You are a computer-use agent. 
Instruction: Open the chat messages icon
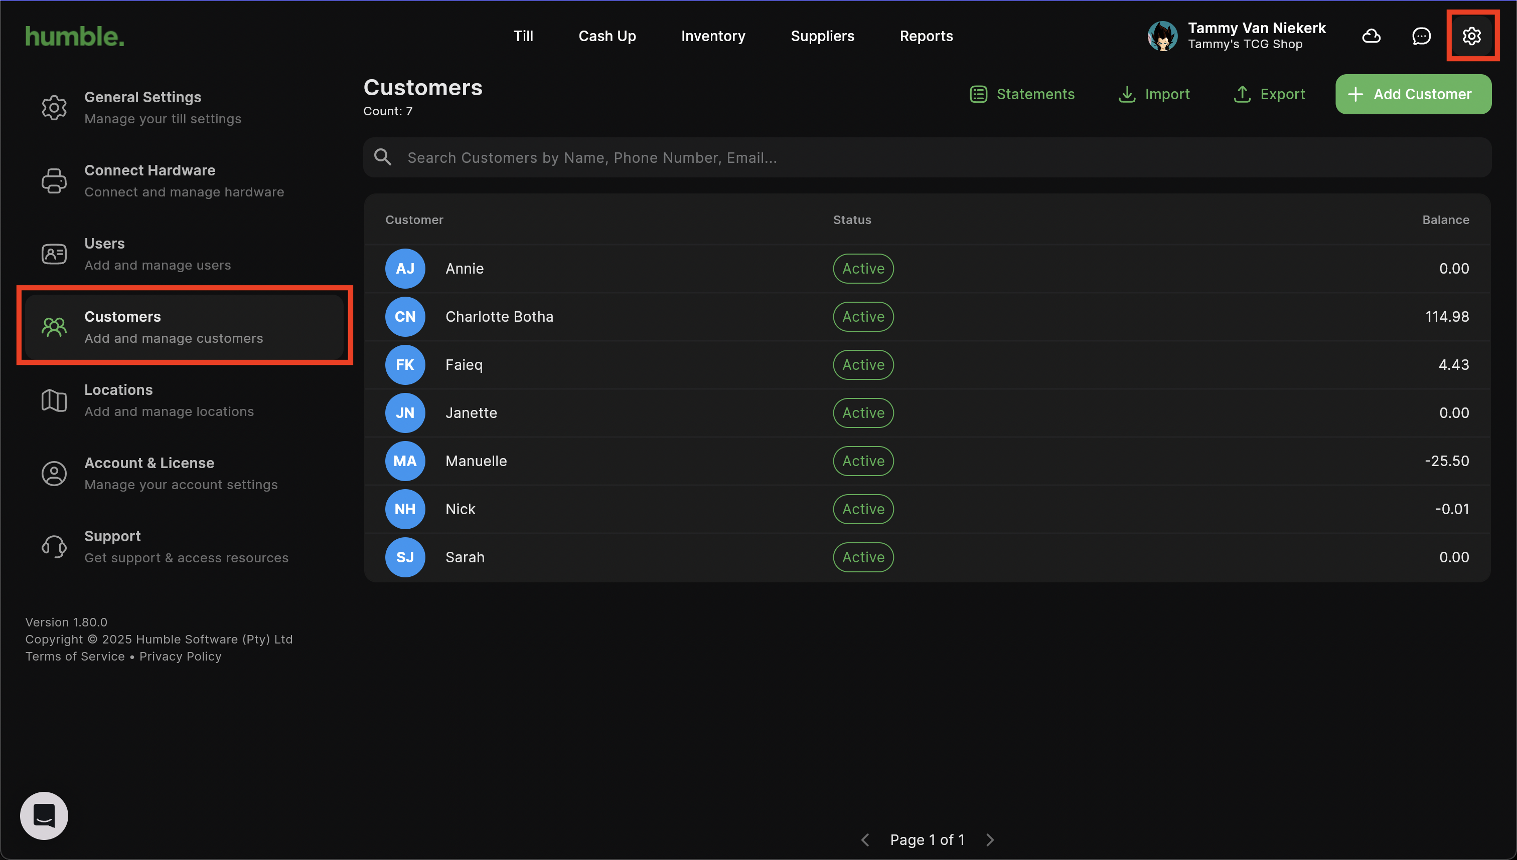1421,36
